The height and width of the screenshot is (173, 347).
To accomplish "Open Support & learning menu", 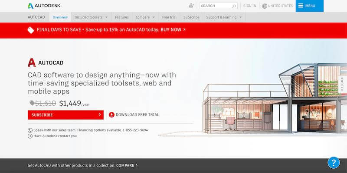I will 221,17.
